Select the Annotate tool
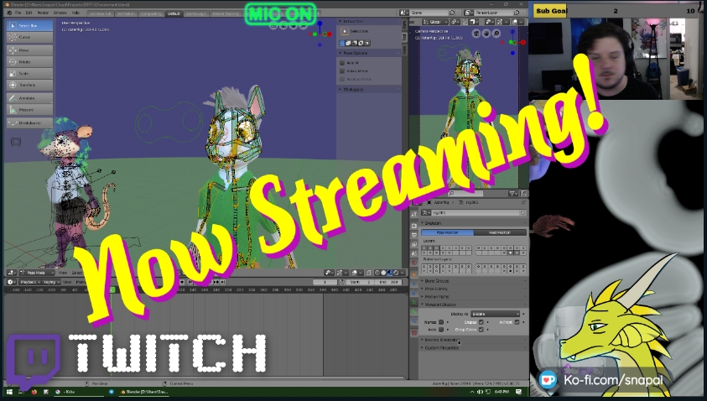 (29, 98)
